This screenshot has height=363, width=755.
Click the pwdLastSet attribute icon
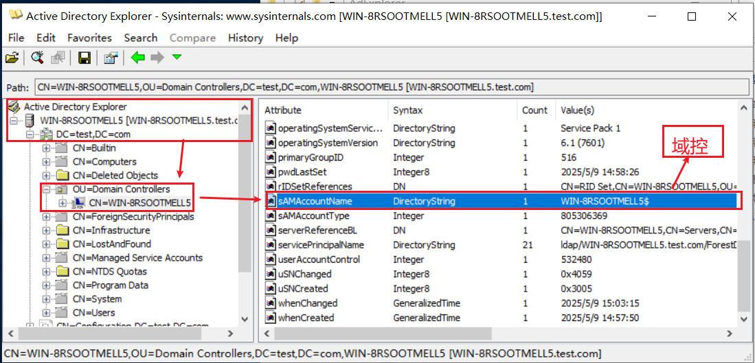coord(271,172)
